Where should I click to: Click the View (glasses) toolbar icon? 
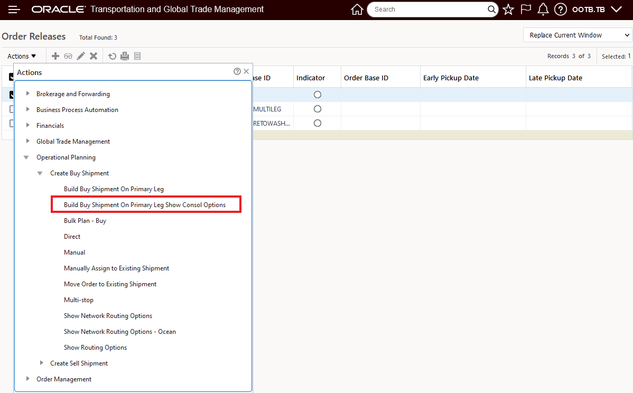(x=68, y=56)
